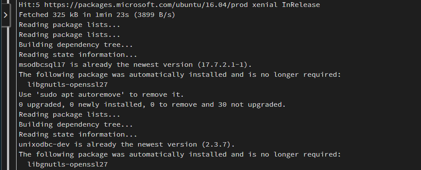Click the '0 upgraded, 0 newly installed' line

coord(152,105)
